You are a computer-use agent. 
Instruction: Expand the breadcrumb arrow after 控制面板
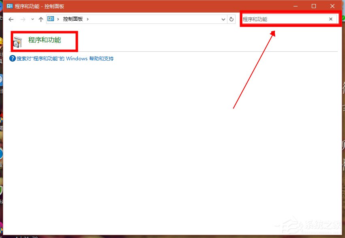pyautogui.click(x=88, y=19)
